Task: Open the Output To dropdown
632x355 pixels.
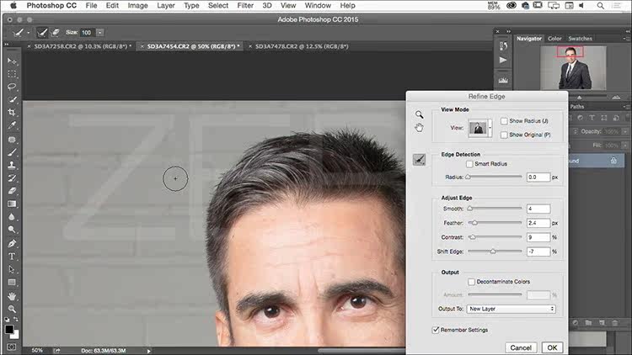Action: coord(512,309)
